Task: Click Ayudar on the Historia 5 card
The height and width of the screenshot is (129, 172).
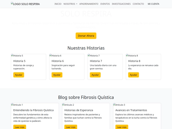Action: coord(19,75)
